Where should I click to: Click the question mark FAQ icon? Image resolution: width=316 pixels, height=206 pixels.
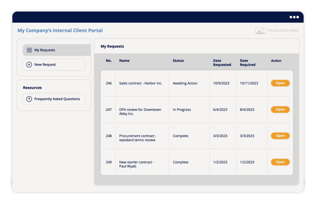coord(29,99)
